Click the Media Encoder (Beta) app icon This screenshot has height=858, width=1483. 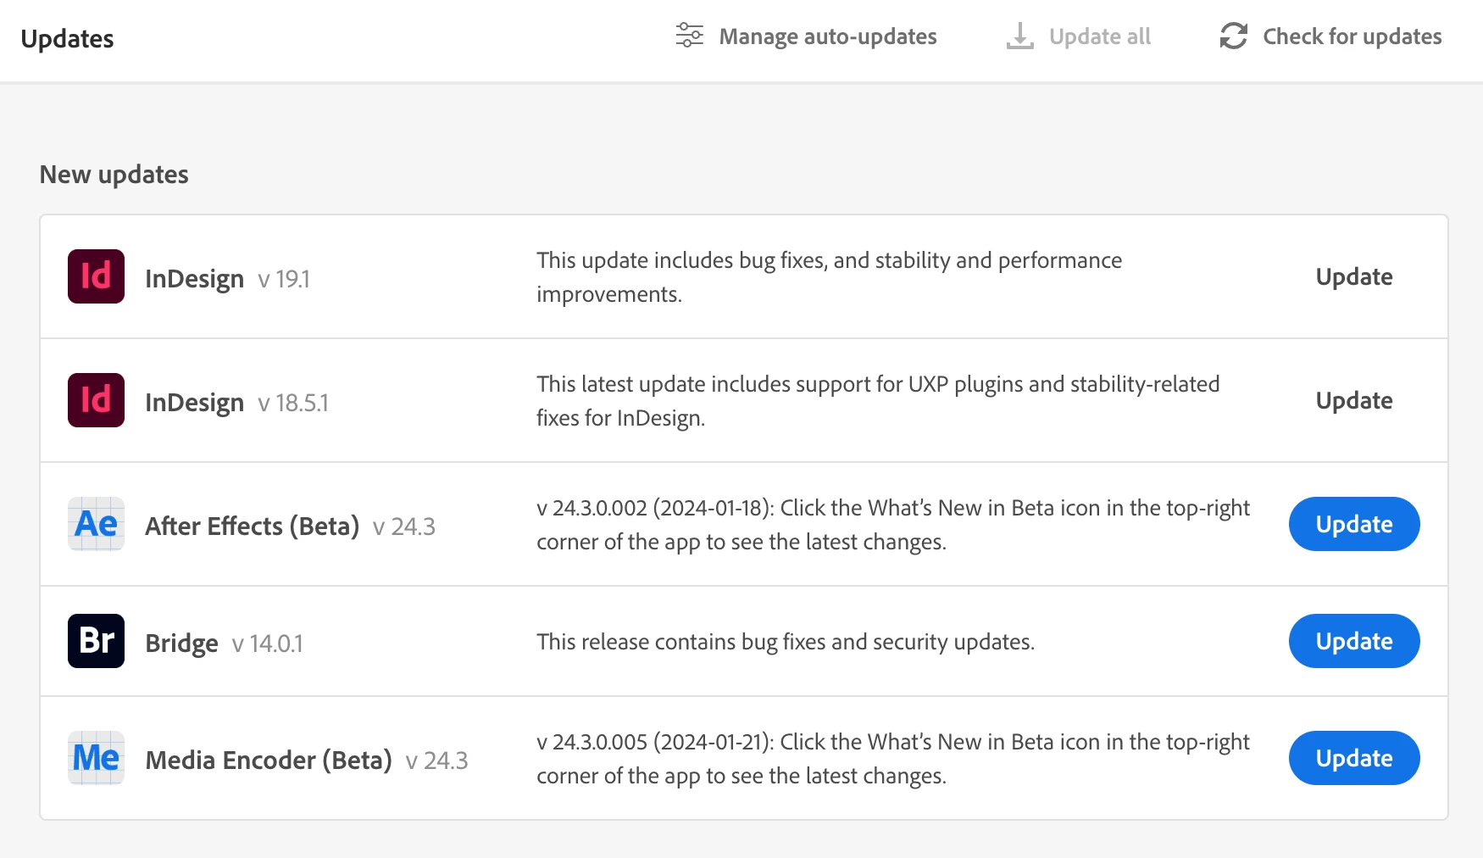pos(96,758)
